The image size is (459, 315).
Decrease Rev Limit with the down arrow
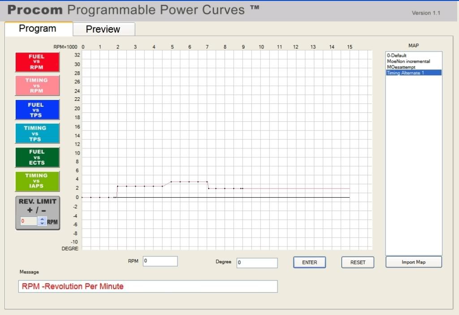pyautogui.click(x=42, y=223)
